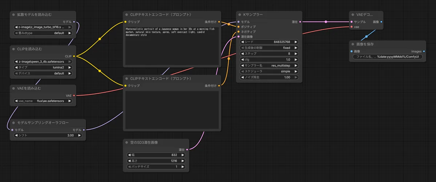Collapse the upper CLIPテキストエンコード node title dot

[126, 15]
